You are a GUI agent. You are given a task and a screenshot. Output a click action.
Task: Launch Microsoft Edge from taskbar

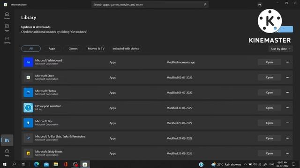pyautogui.click(x=37, y=164)
